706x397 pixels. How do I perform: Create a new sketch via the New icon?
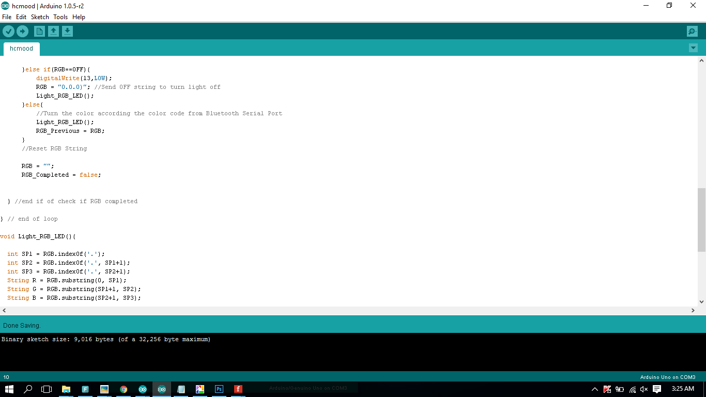click(x=39, y=31)
